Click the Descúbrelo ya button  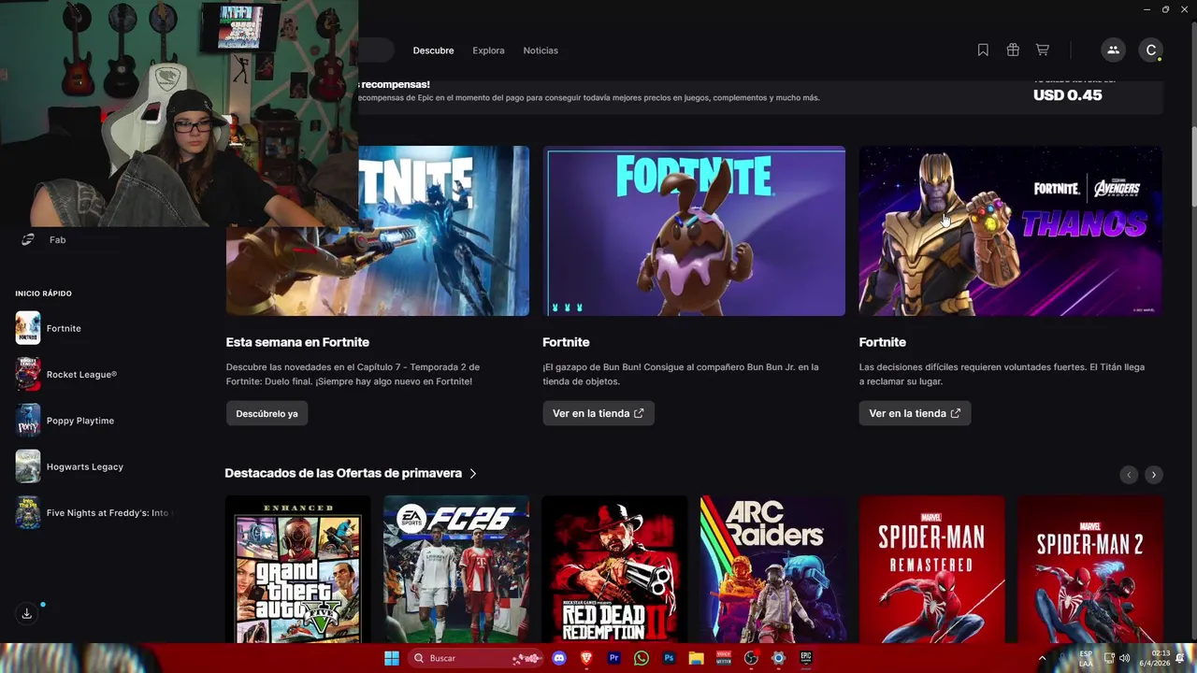click(267, 413)
